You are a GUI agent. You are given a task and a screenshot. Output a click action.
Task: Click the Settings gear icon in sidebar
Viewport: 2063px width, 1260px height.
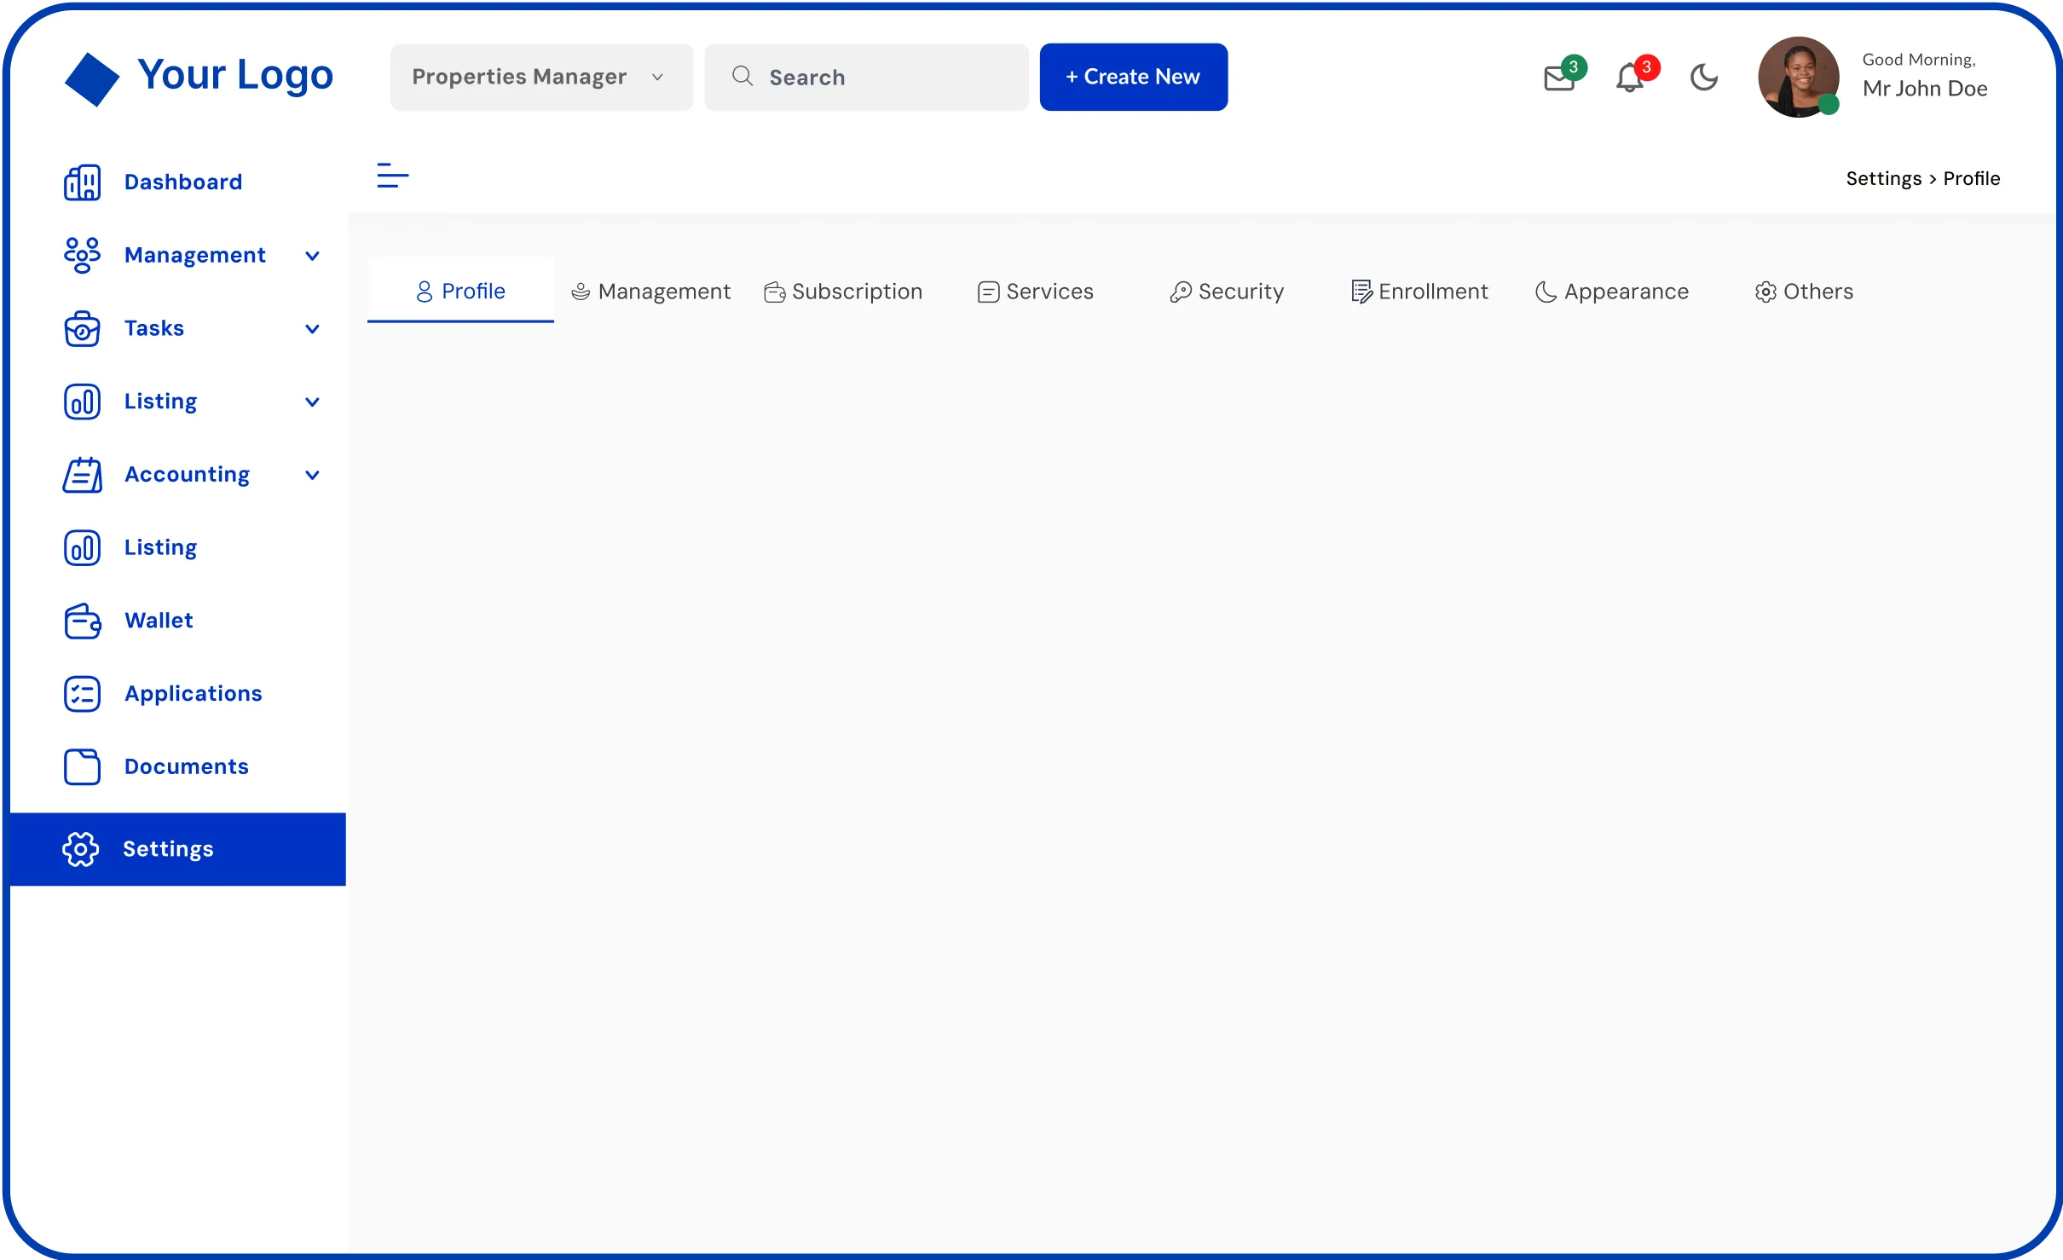point(81,849)
